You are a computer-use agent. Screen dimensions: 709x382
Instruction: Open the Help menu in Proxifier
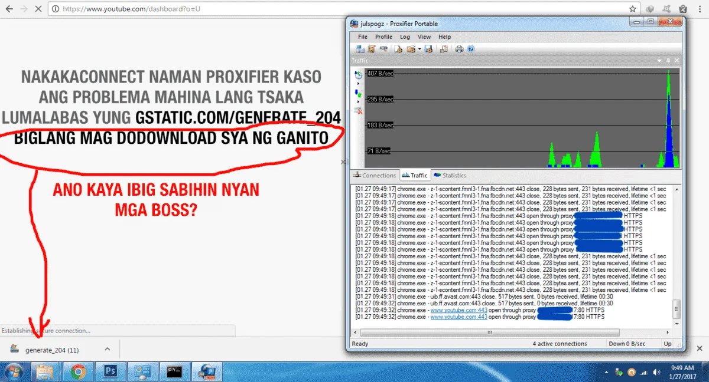[444, 37]
